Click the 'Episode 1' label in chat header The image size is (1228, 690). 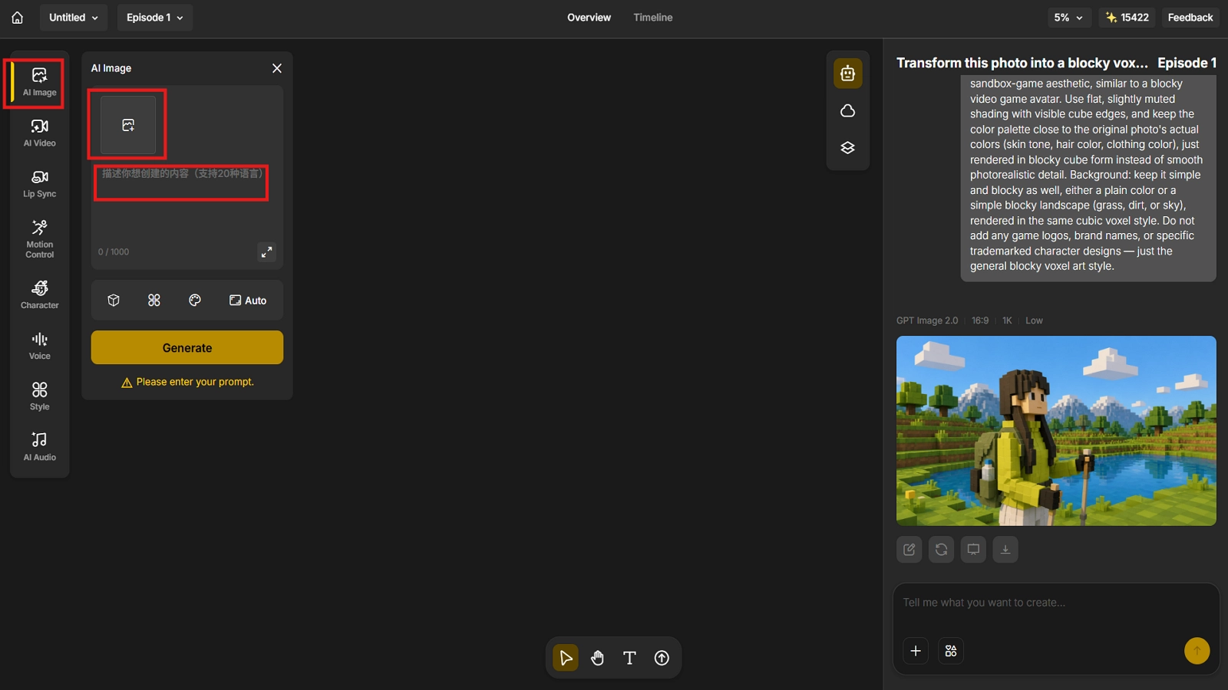[x=1187, y=63]
